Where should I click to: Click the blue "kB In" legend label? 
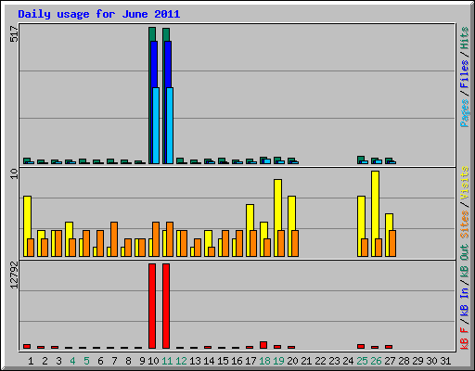coord(464,301)
